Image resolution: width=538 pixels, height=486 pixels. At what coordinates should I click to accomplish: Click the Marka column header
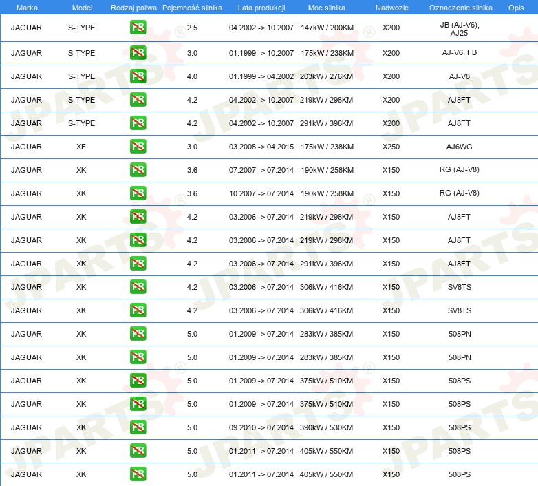(x=27, y=7)
